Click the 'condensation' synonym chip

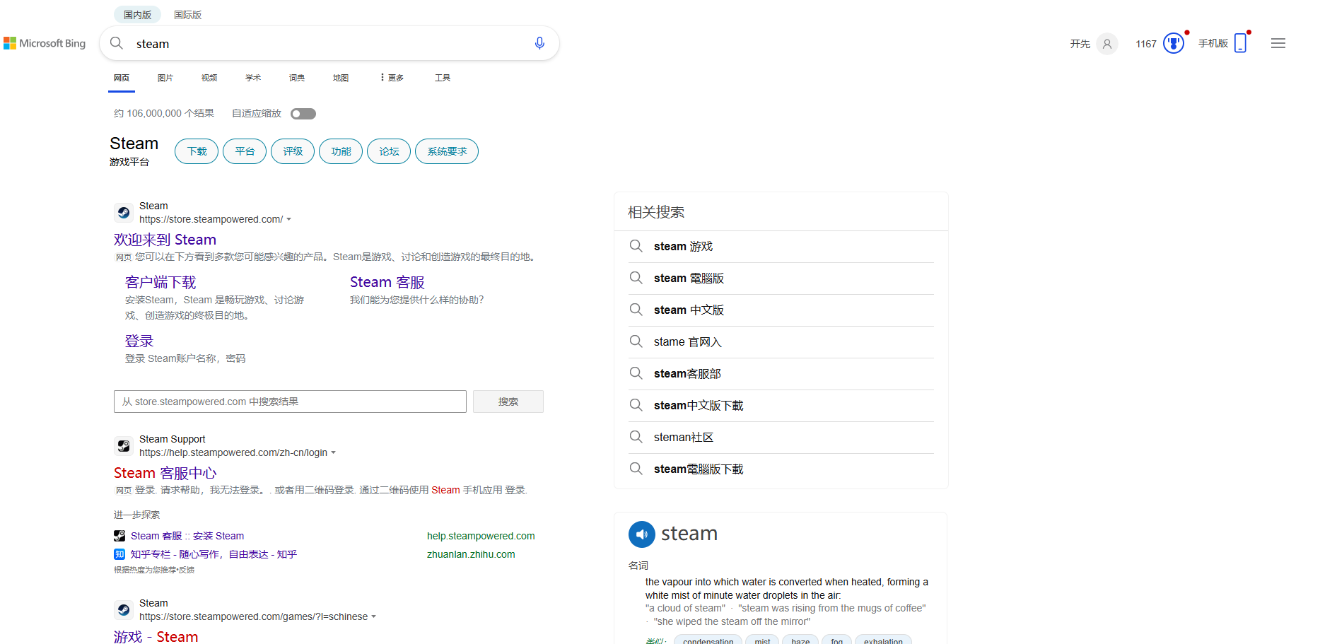point(708,640)
